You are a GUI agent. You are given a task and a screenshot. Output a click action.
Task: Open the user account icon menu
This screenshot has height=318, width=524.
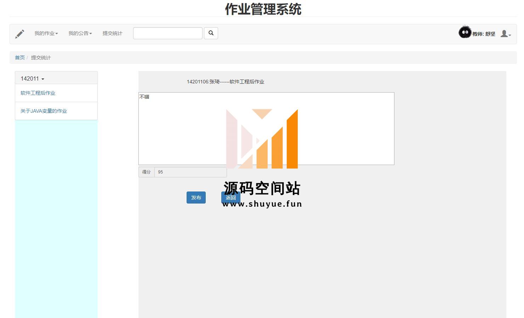point(506,34)
